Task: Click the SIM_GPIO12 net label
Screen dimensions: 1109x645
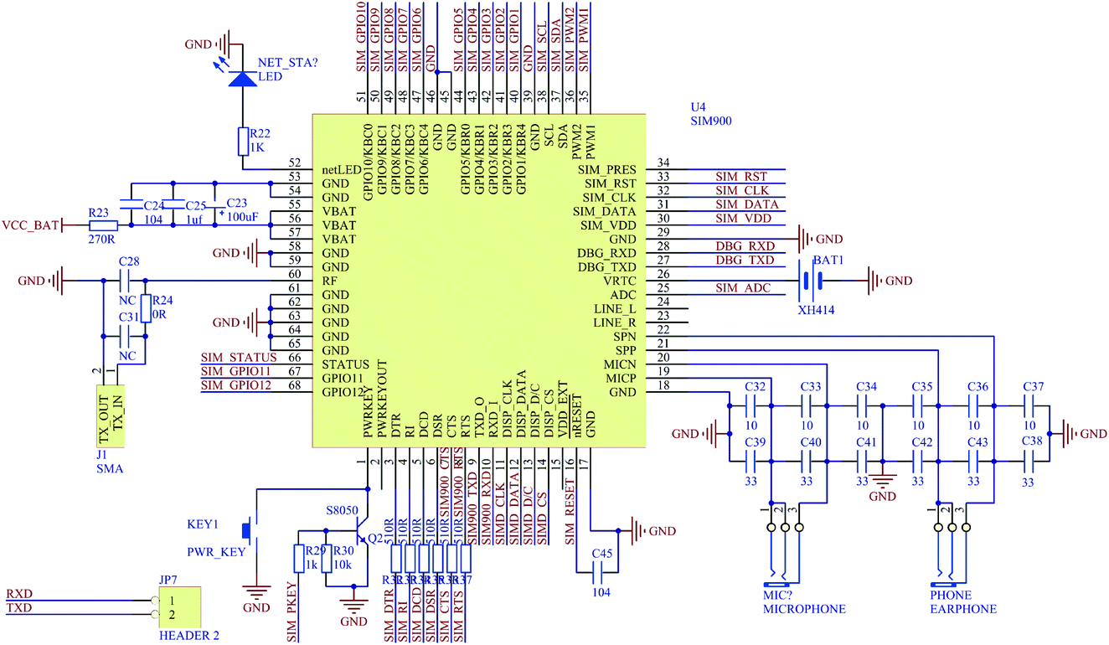Action: (236, 385)
